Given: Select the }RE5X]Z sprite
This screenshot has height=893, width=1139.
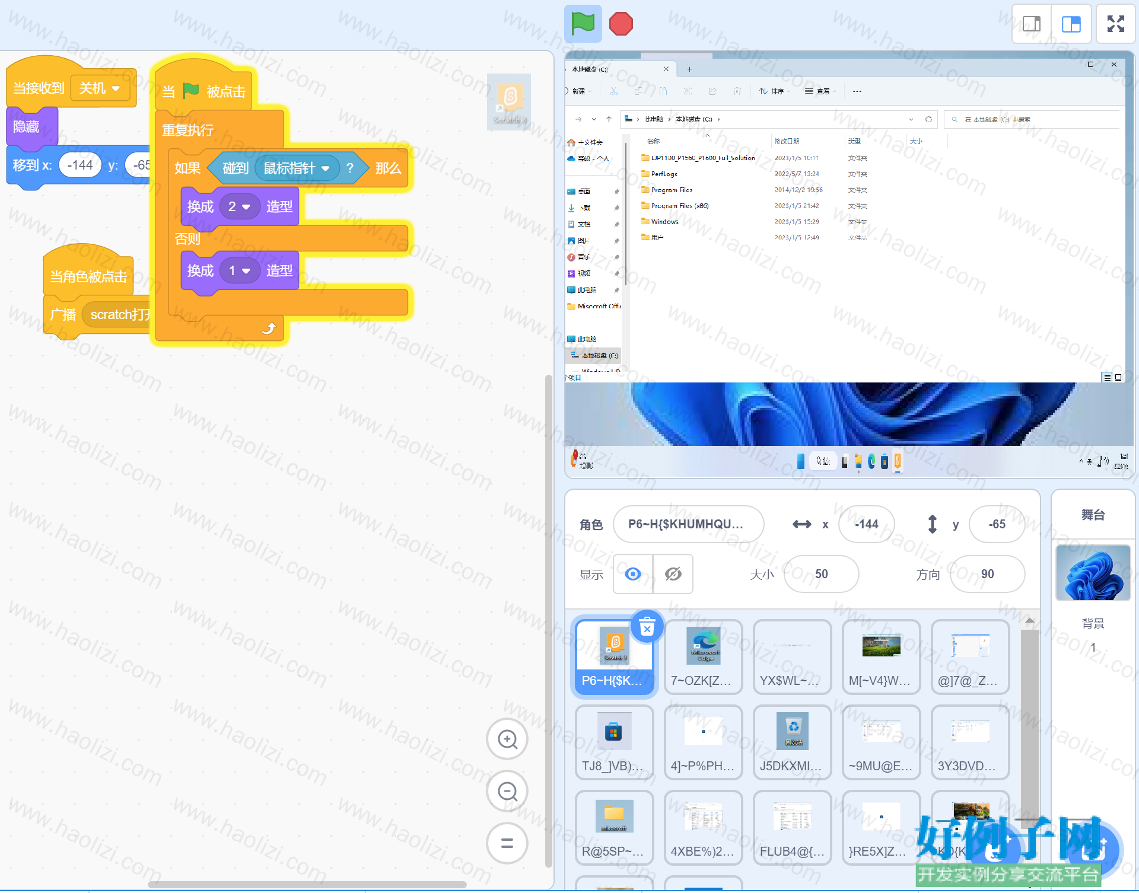Looking at the screenshot, I should tap(882, 828).
